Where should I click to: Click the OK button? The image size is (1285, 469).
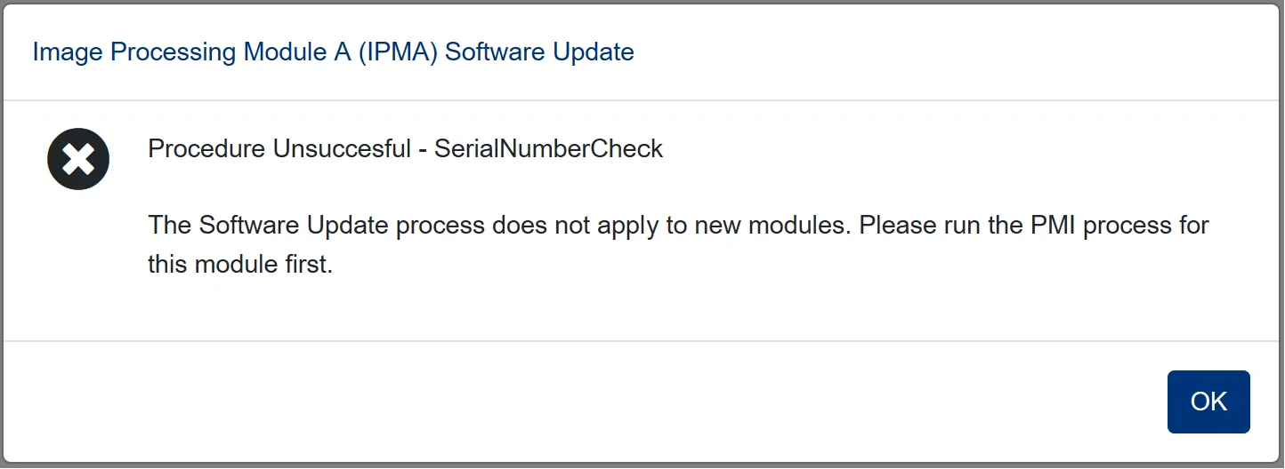pos(1208,401)
